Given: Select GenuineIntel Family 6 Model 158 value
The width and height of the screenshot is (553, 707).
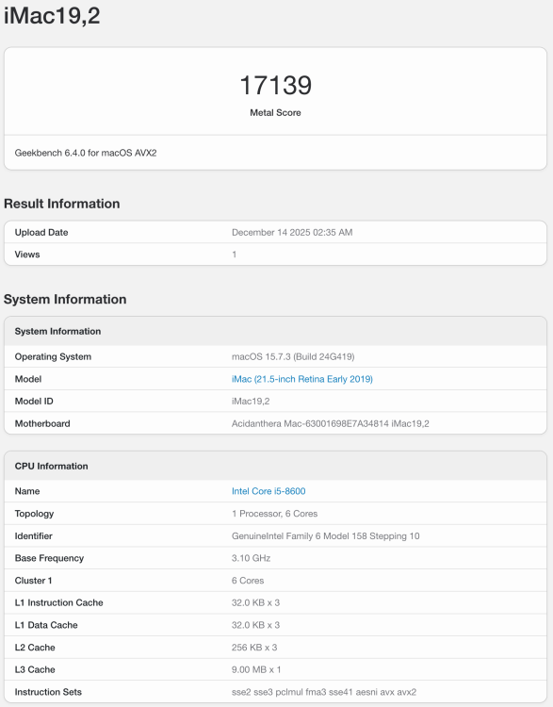Looking at the screenshot, I should click(x=325, y=535).
